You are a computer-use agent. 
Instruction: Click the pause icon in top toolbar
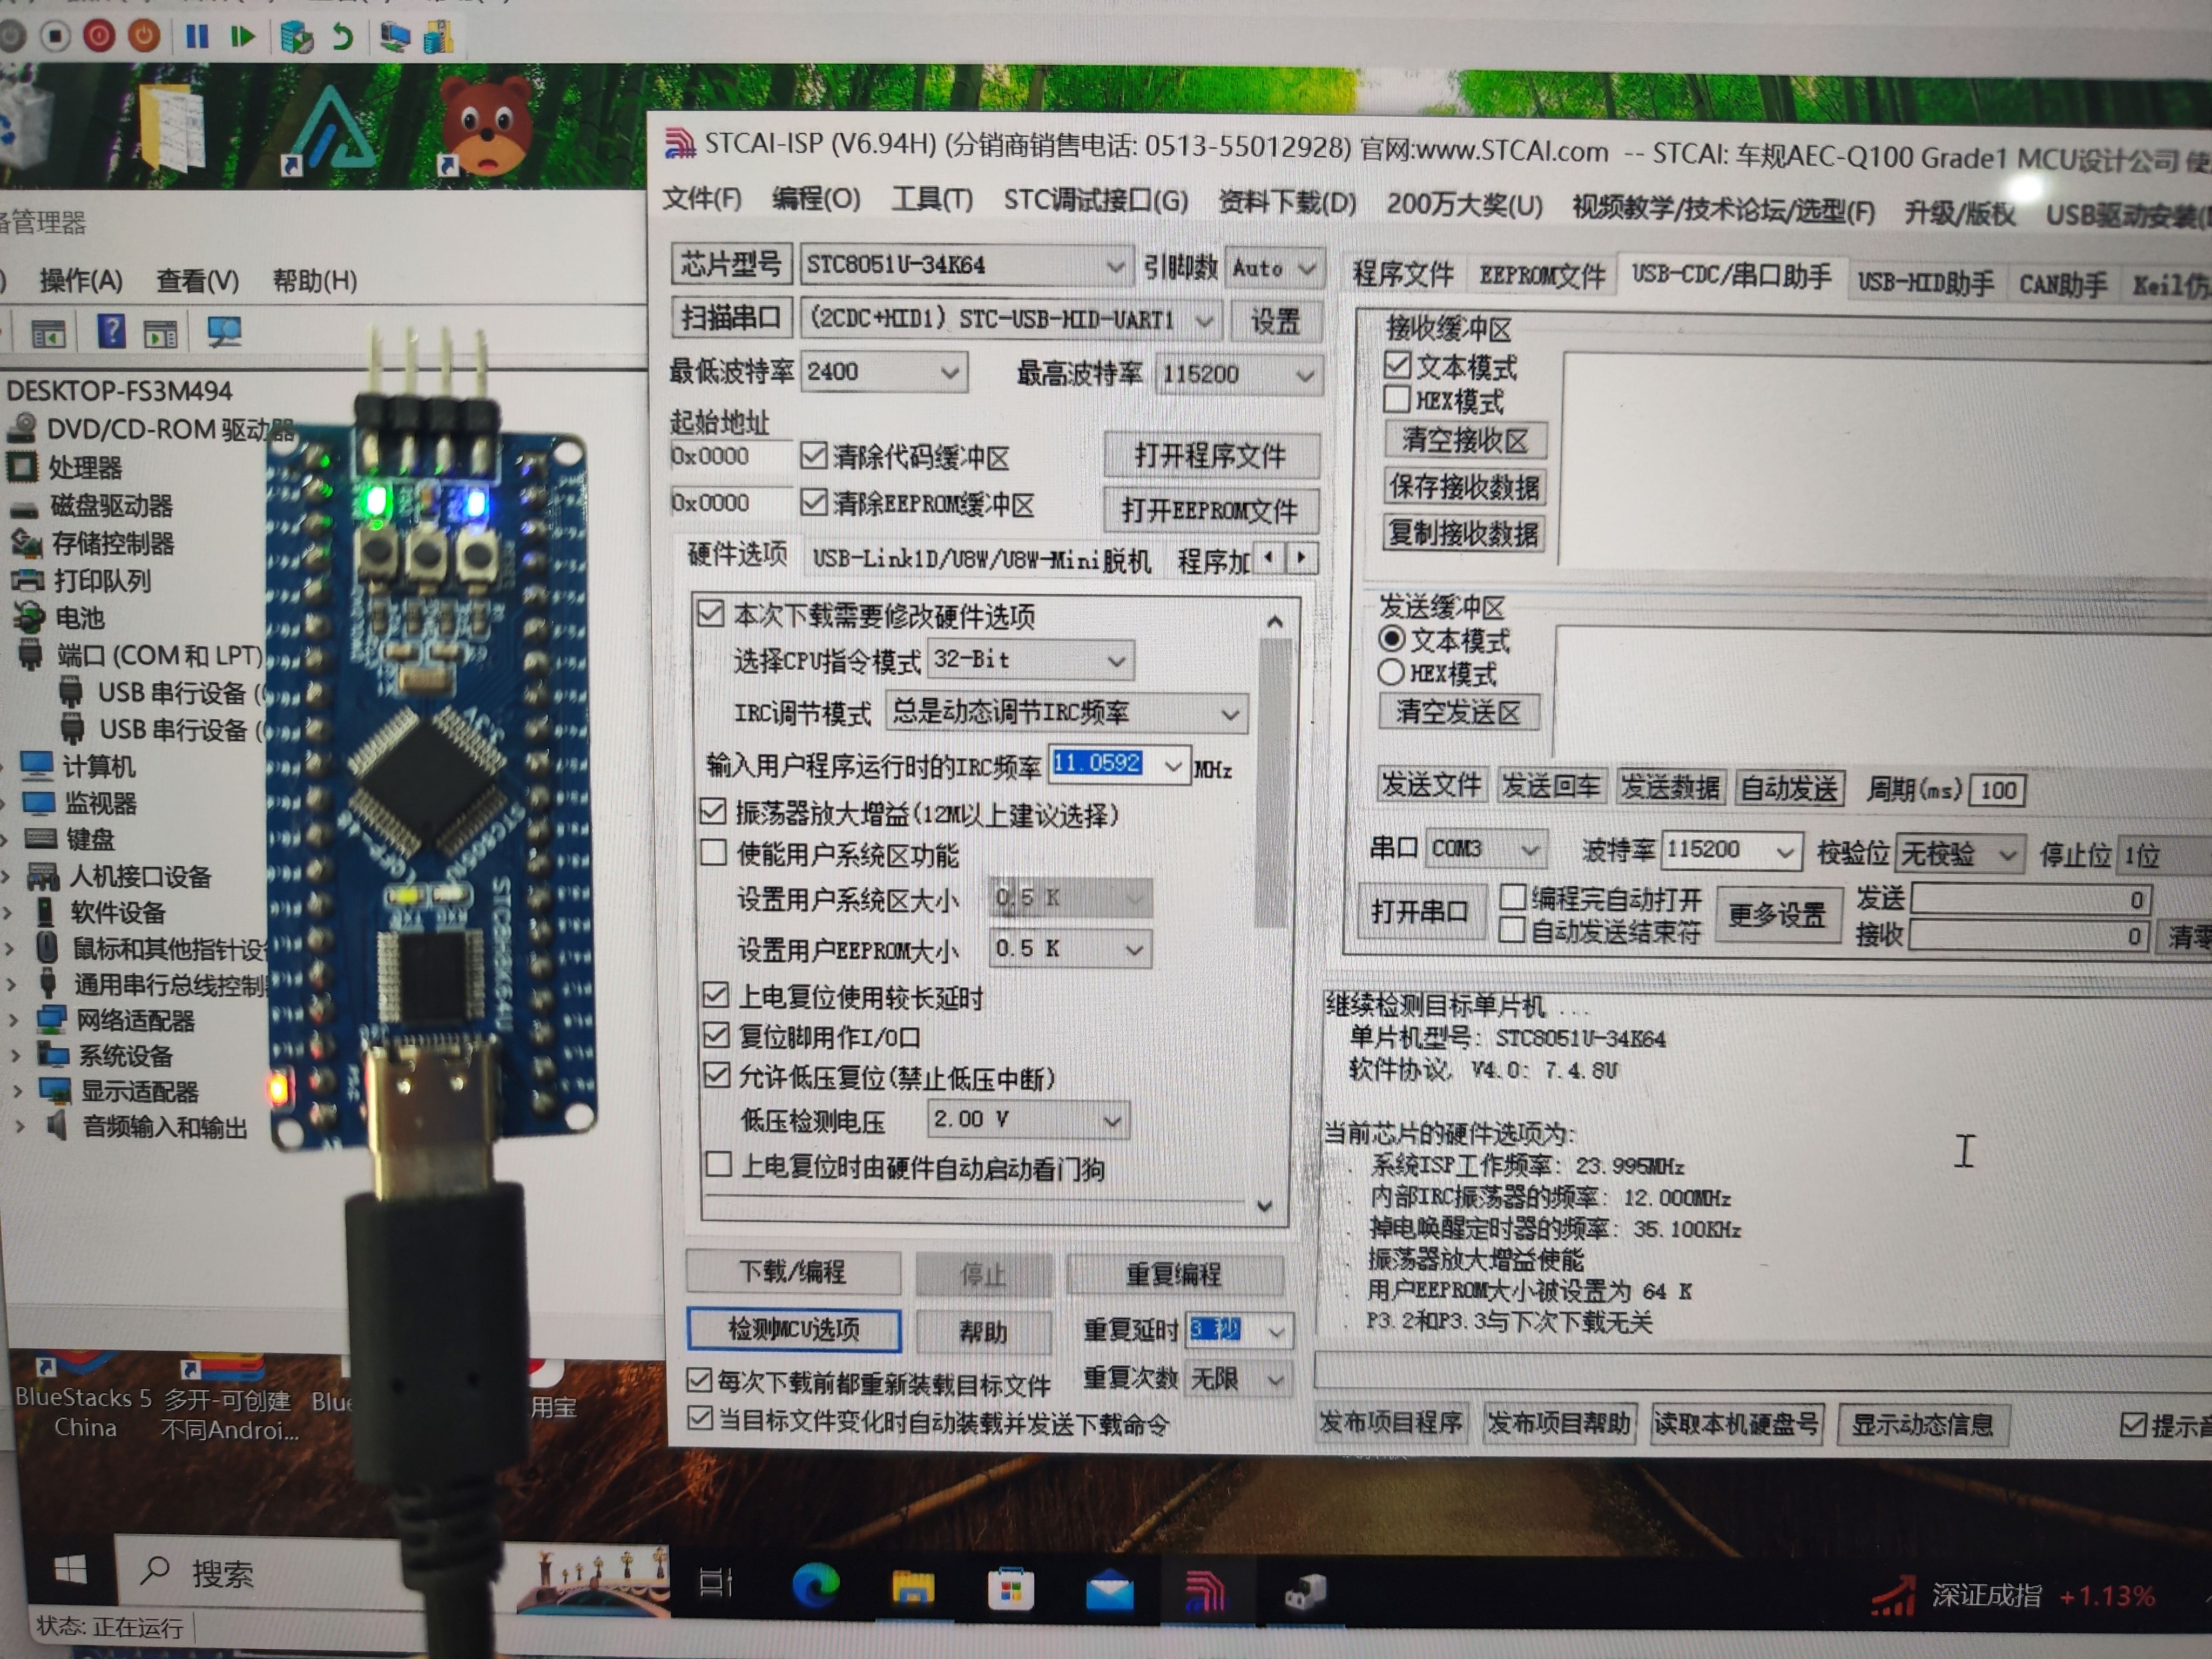point(197,37)
